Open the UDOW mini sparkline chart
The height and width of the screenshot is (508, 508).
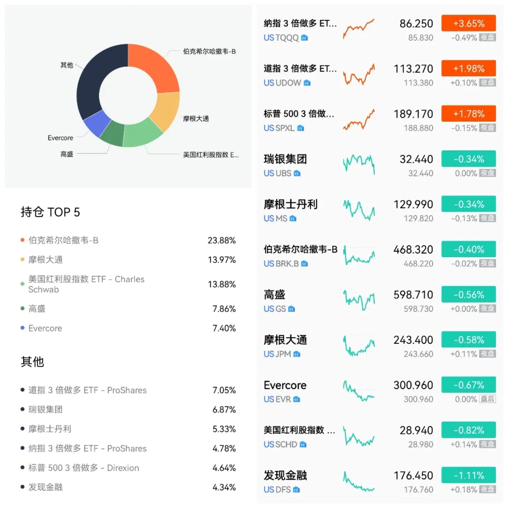pyautogui.click(x=358, y=74)
